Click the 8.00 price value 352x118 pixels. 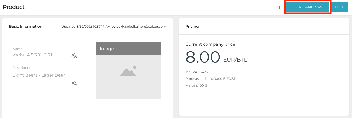(203, 57)
